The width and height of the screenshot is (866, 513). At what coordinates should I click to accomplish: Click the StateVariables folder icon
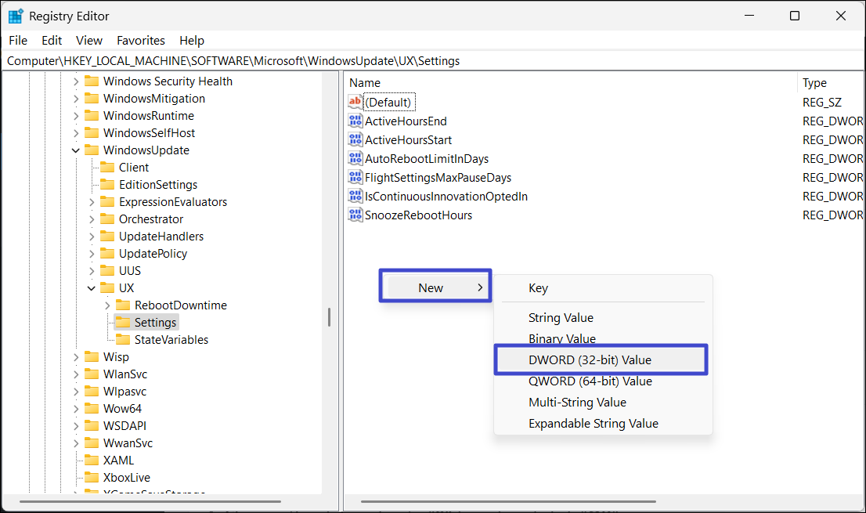[x=122, y=340]
